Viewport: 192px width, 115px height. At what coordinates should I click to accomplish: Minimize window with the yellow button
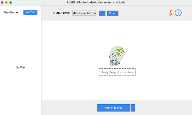pos(6,2)
